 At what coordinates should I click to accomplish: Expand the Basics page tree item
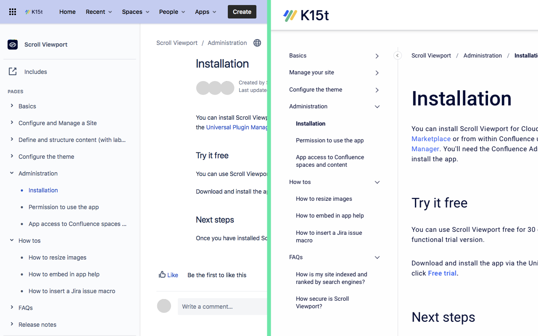[x=12, y=106]
